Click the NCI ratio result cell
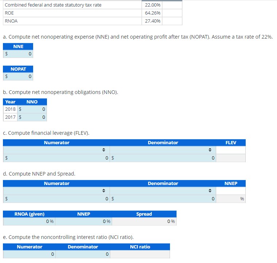 (x=140, y=254)
